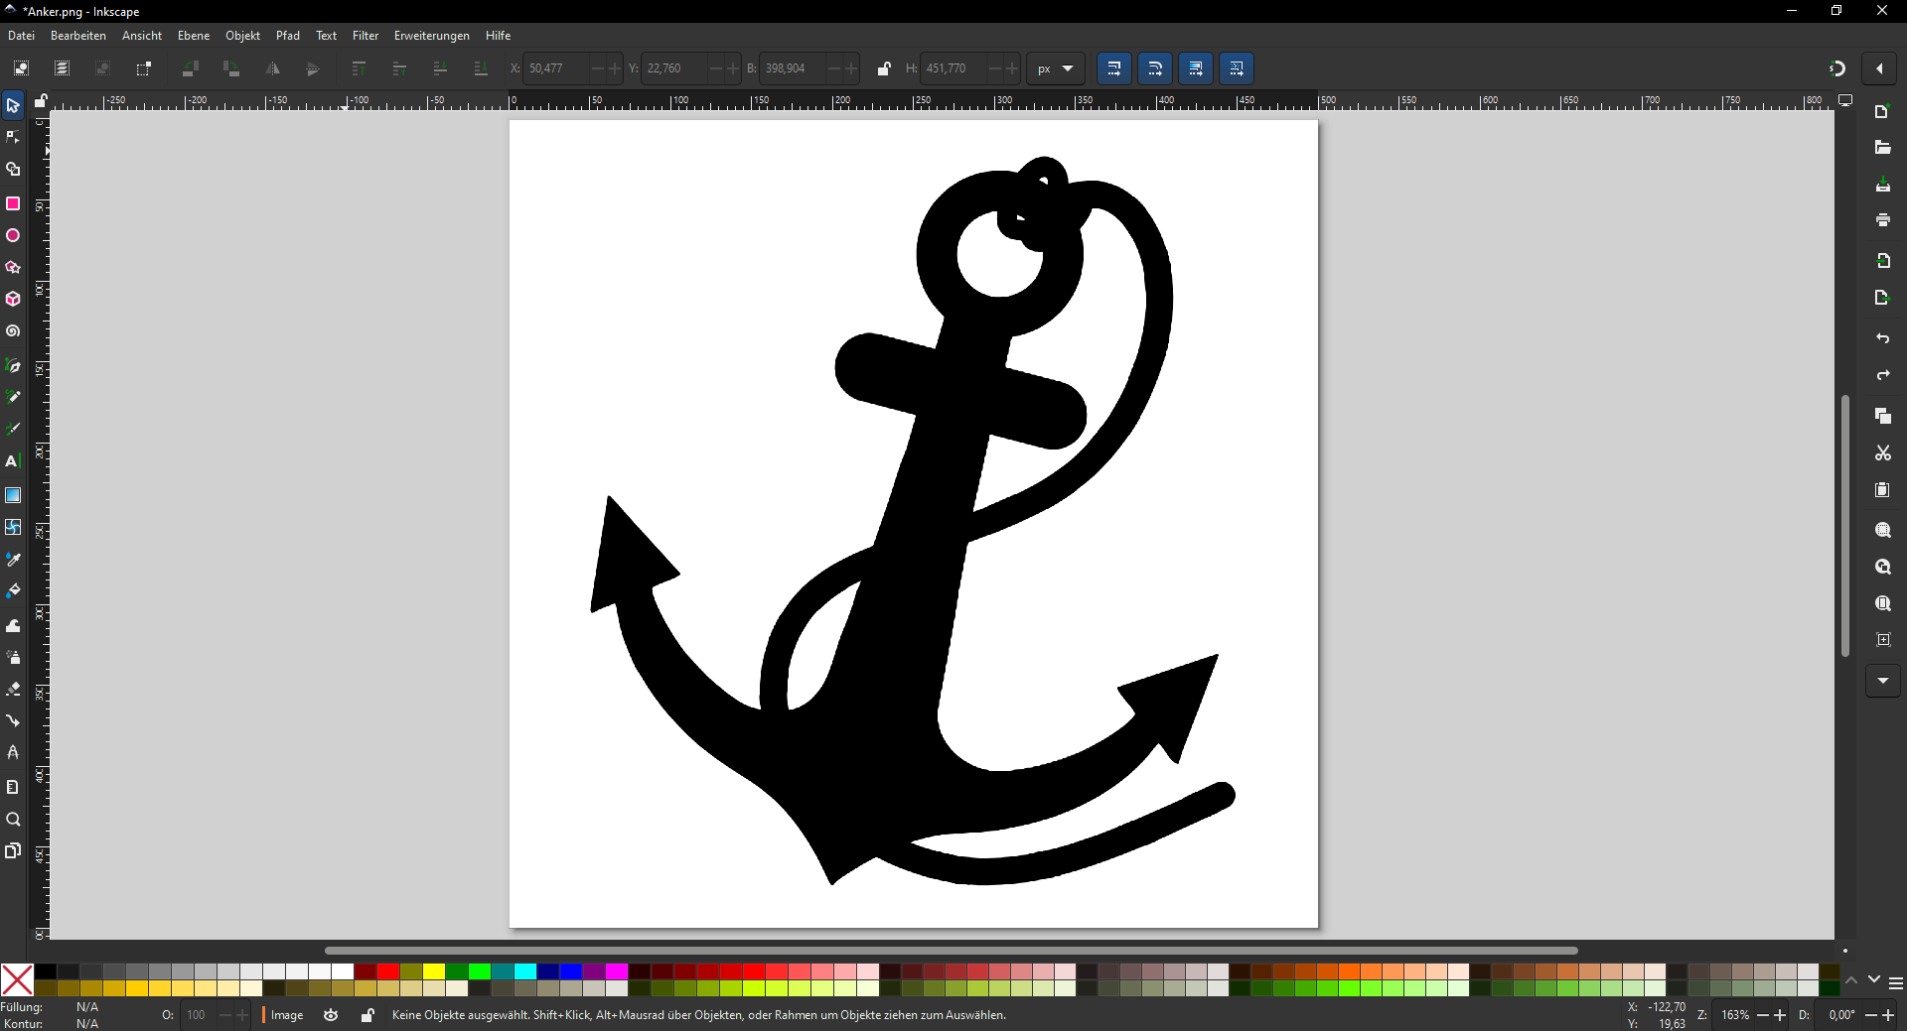This screenshot has height=1031, width=1907.
Task: Click the Undo arrow icon
Action: coord(1882,338)
